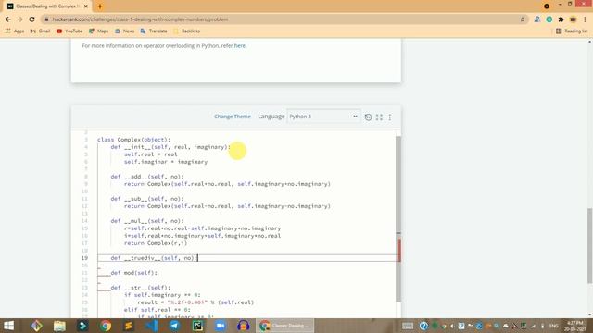Screen dimensions: 593x333
Task: Toggle fullscreen editor mode icon
Action: [379, 117]
